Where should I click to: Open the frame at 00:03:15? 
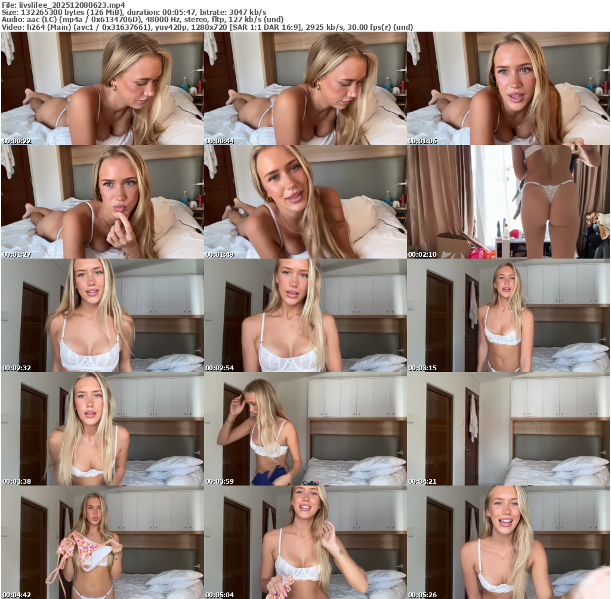[x=508, y=315]
